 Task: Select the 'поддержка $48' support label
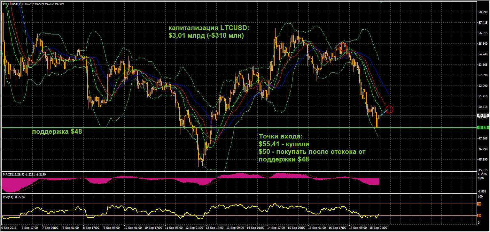click(57, 131)
